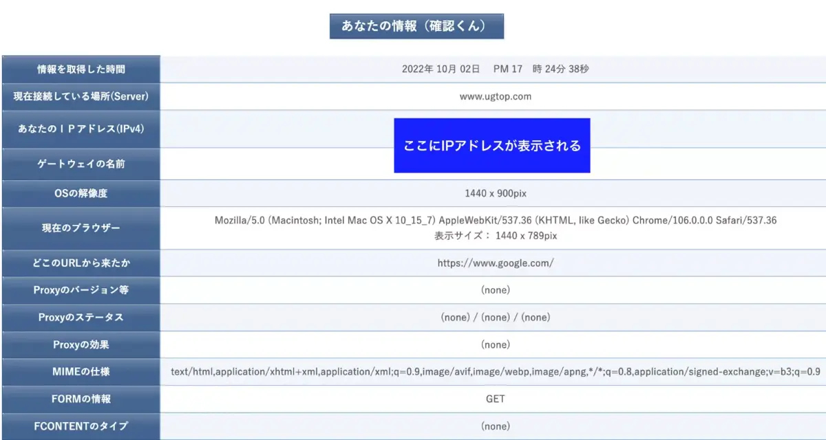The height and width of the screenshot is (440, 826).
Task: Click the 現在接続している場所(Server) label
Action: coord(81,97)
